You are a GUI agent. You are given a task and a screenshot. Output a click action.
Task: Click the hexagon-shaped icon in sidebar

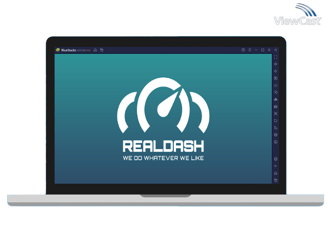[276, 135]
